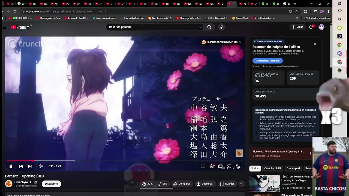349x196 pixels.
Task: Bookmark this page with the star
Action: tap(296, 11)
